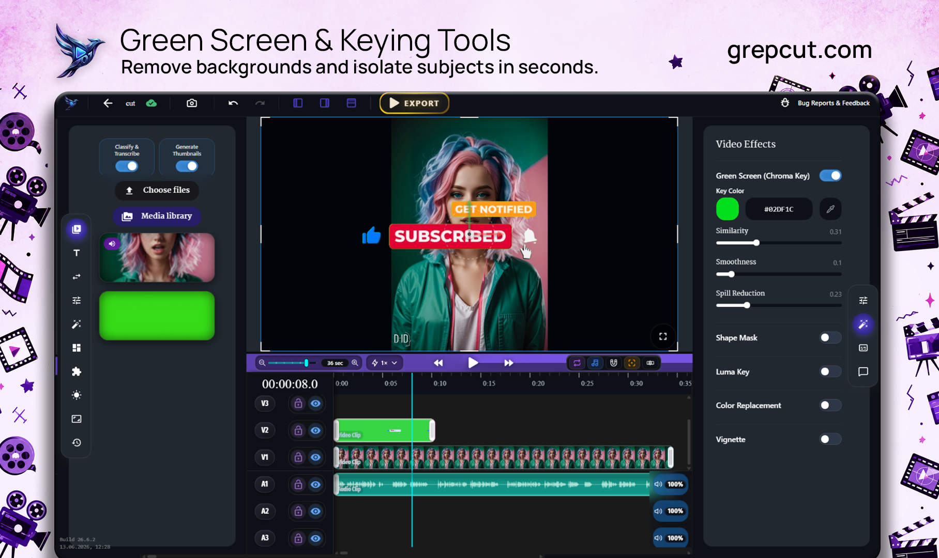
Task: Click Choose files to upload media
Action: (157, 190)
